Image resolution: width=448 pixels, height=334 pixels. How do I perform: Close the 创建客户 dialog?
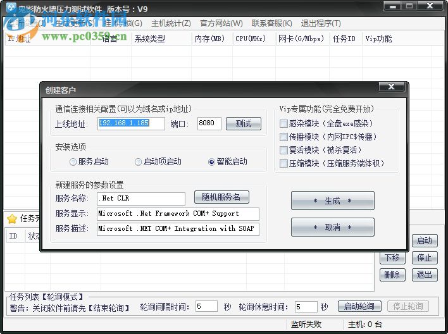point(392,87)
